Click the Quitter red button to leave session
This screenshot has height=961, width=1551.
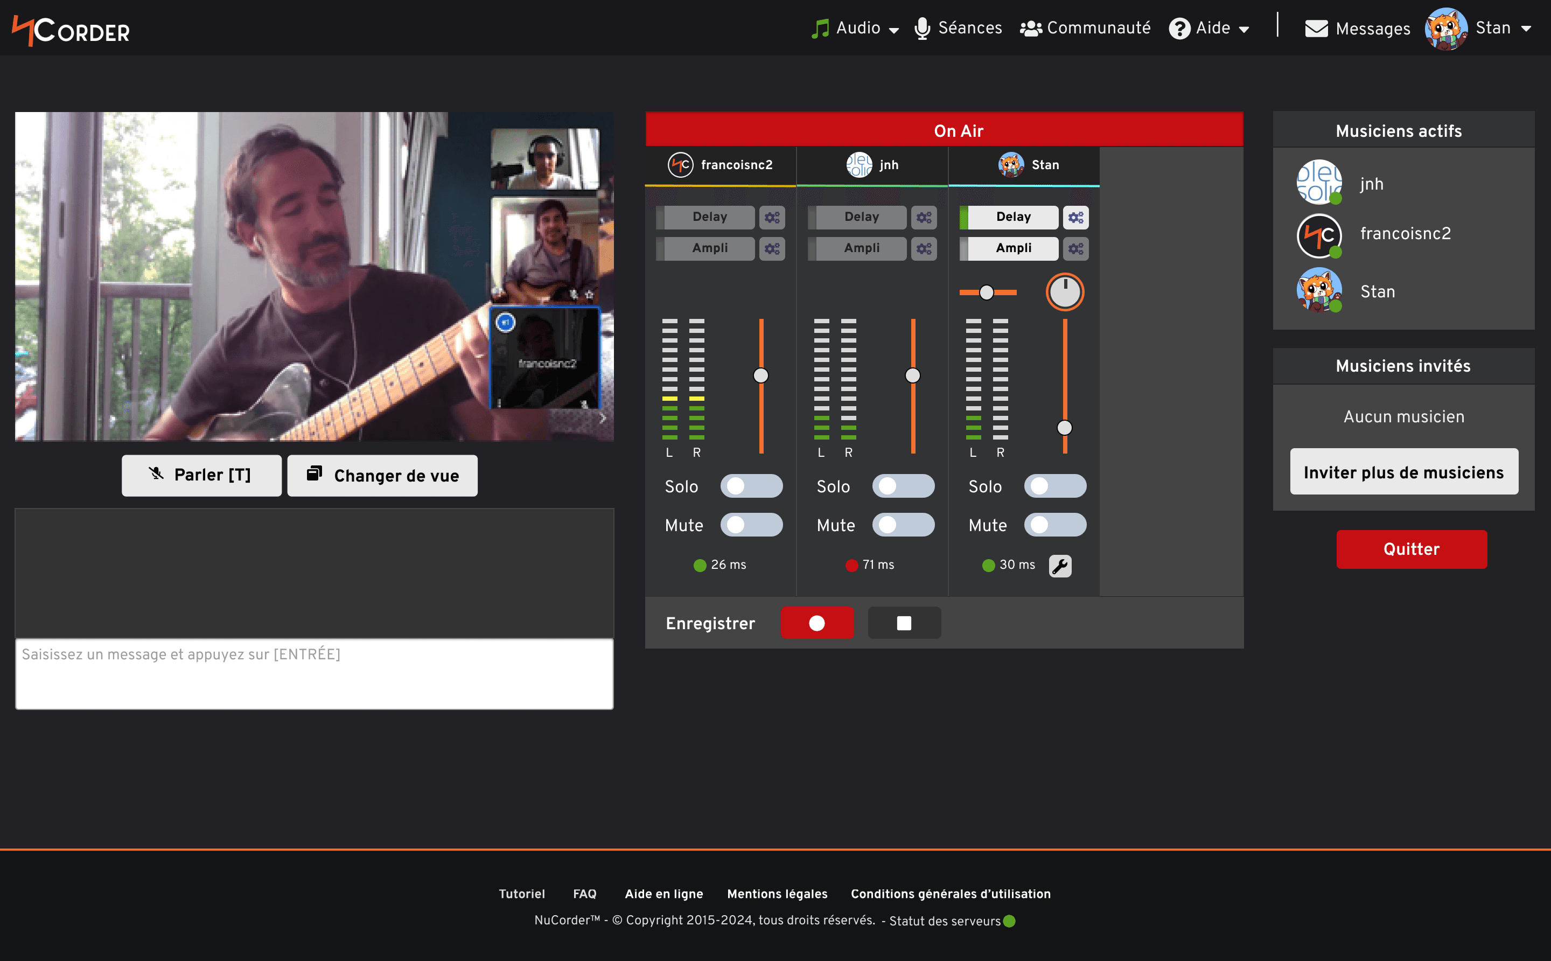[x=1413, y=550]
